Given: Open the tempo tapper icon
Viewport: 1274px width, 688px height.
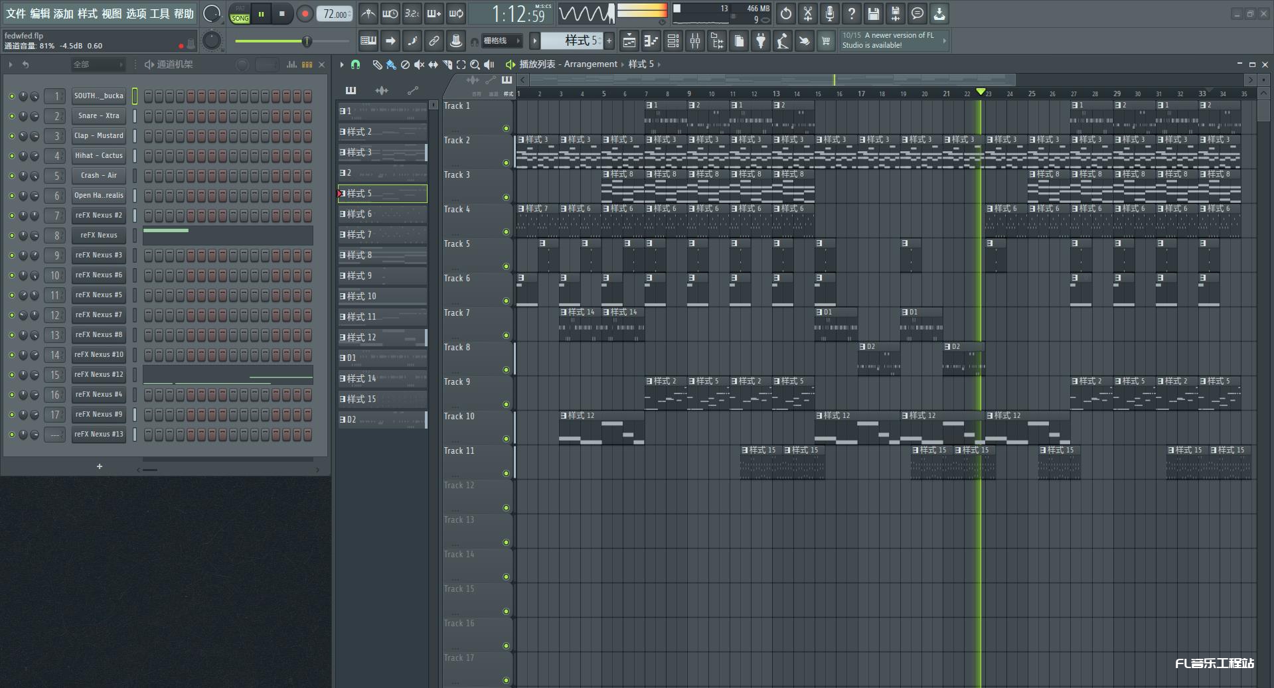Looking at the screenshot, I should [783, 41].
